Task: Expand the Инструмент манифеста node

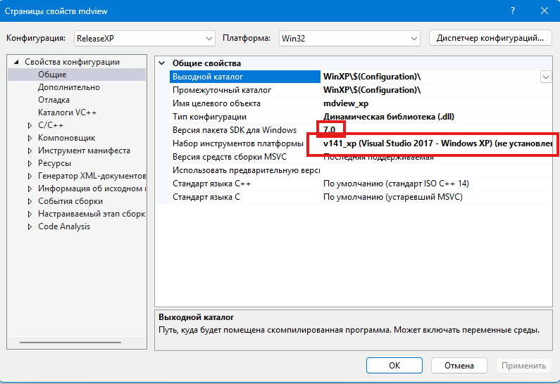Action: 30,151
